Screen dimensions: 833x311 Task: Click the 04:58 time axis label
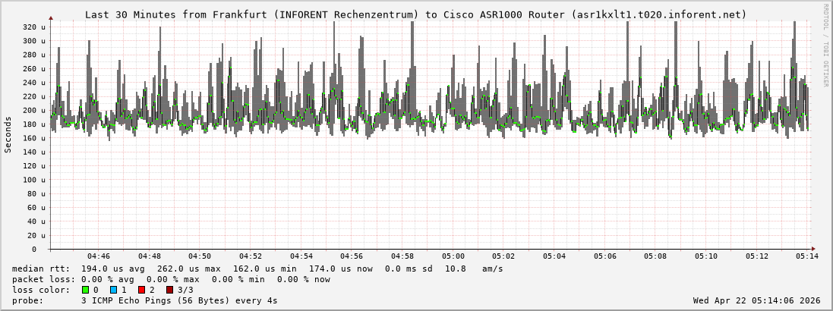(x=402, y=256)
